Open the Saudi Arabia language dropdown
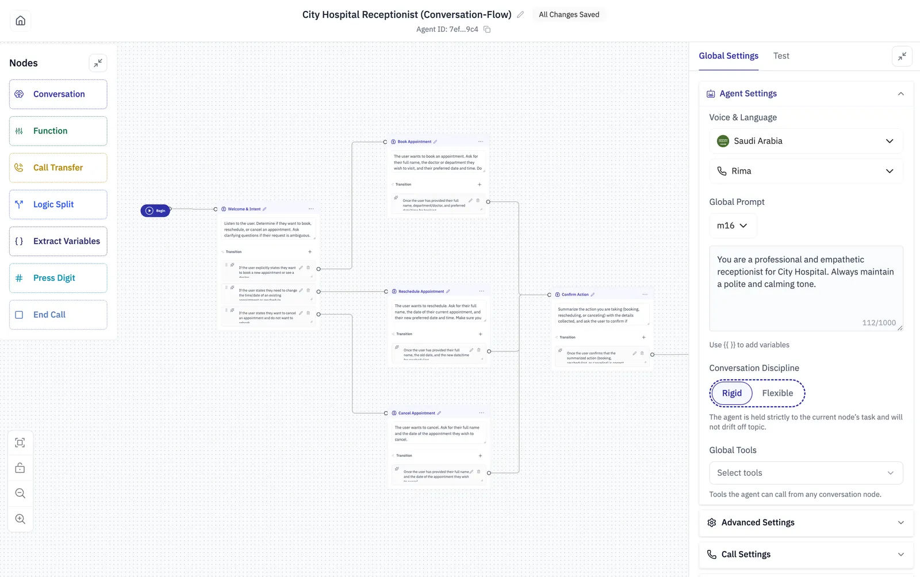Image resolution: width=920 pixels, height=577 pixels. click(x=806, y=142)
